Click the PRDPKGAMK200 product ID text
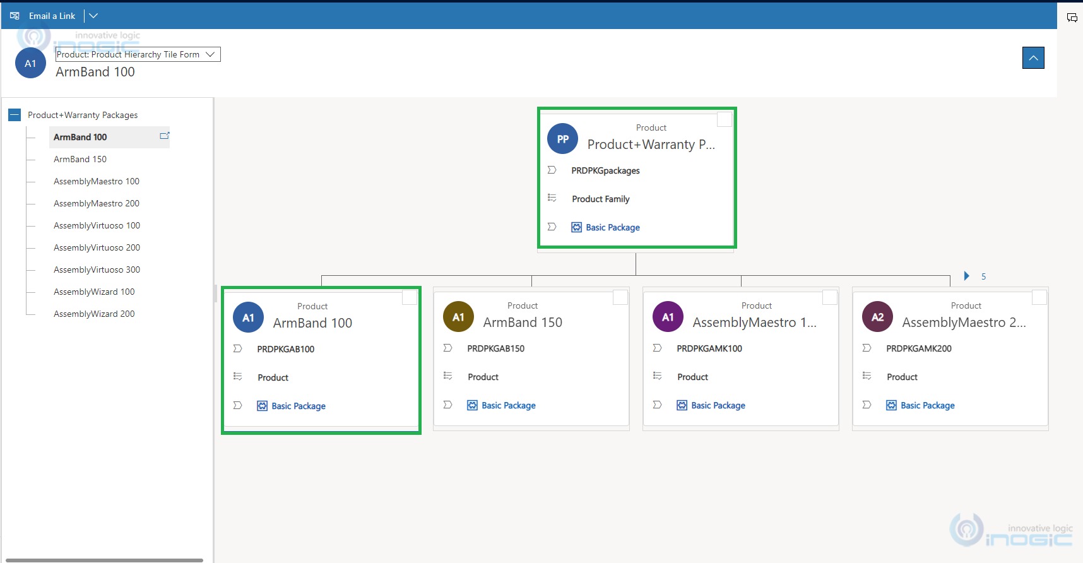The height and width of the screenshot is (563, 1083). click(x=919, y=348)
